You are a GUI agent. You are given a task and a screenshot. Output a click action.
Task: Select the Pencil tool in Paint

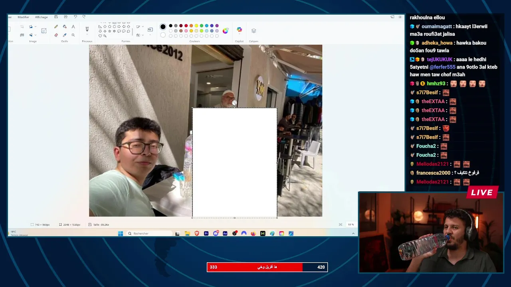(56, 26)
